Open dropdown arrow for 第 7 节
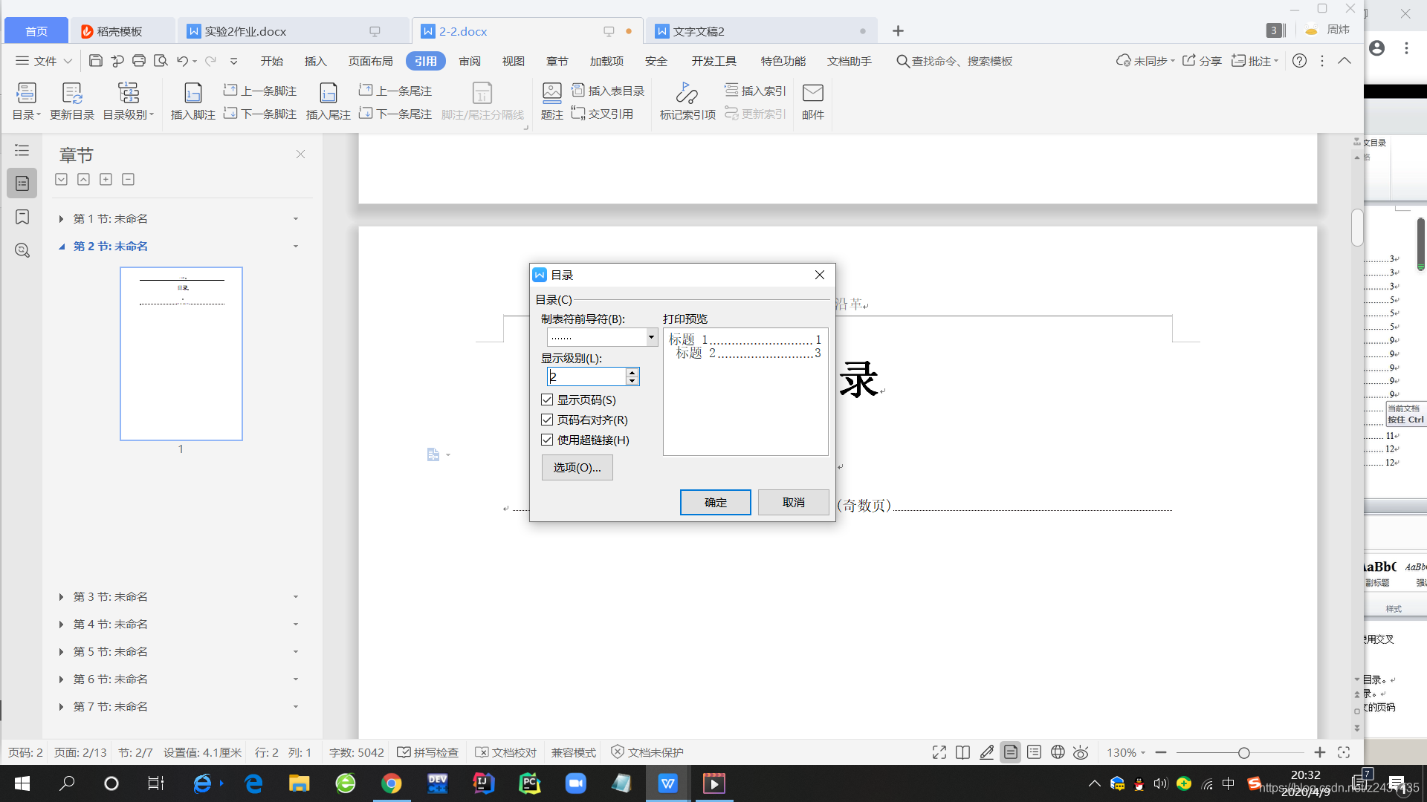Screen dimensions: 1427x802 click(296, 707)
